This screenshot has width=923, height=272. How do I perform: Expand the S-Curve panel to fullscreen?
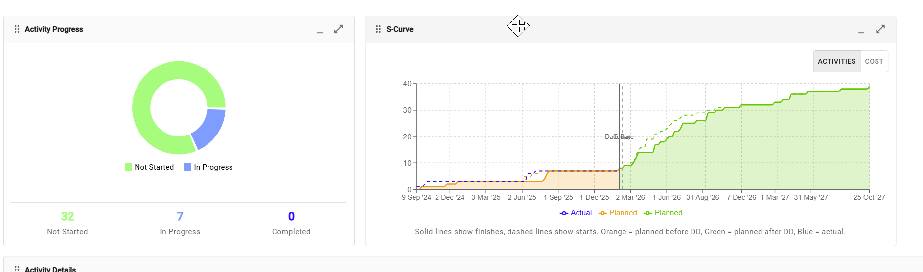[x=880, y=29]
